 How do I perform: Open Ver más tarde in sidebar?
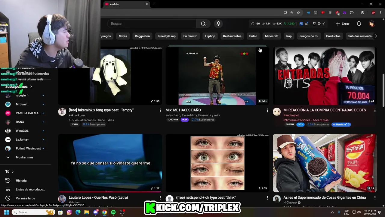25,198
